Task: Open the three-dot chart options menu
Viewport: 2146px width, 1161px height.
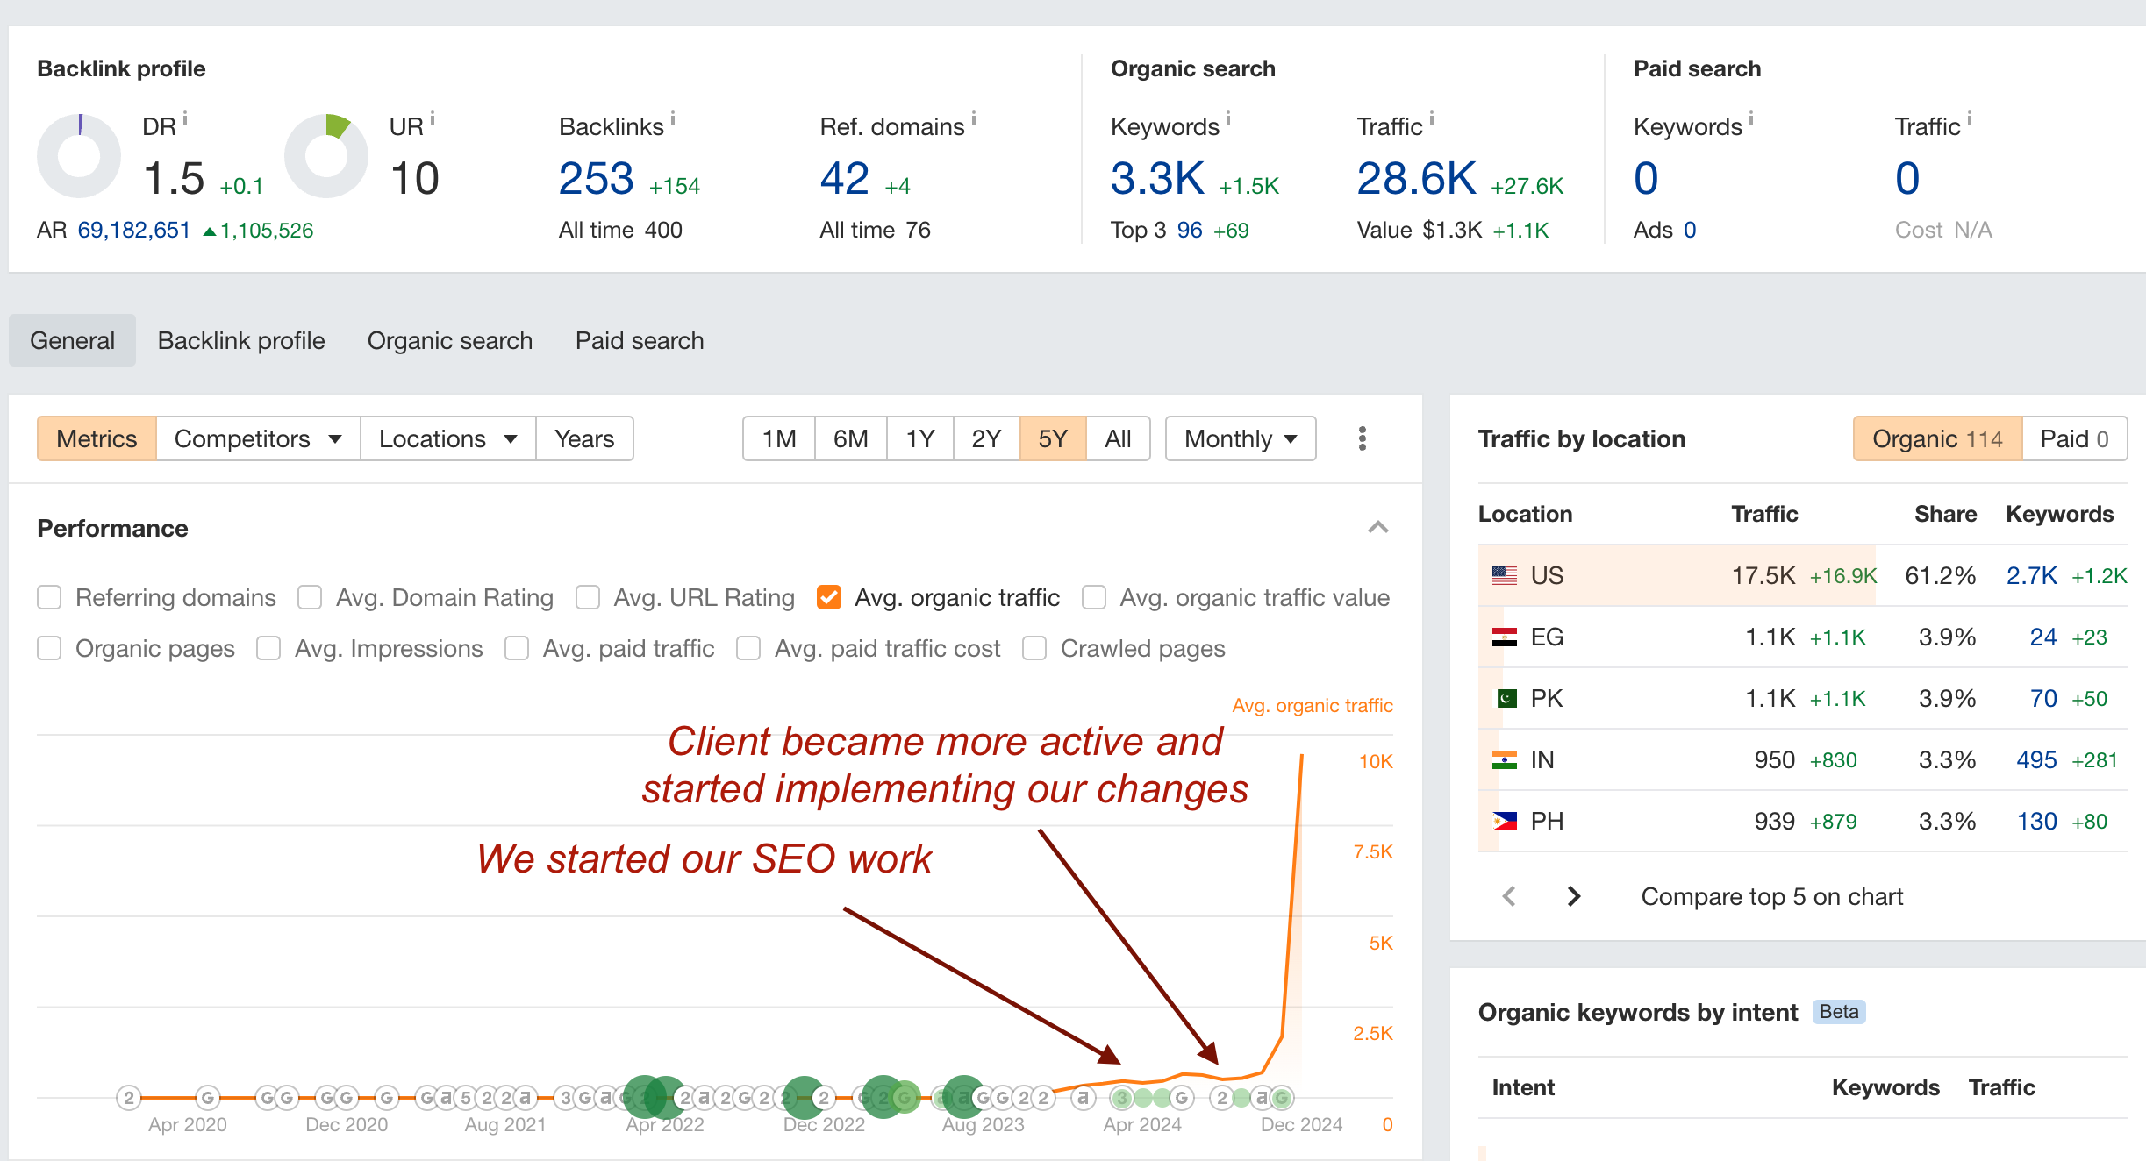Action: click(x=1363, y=438)
